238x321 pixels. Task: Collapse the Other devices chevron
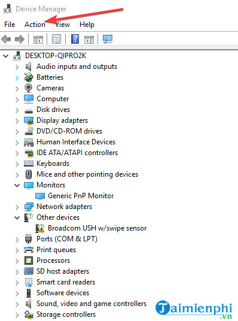[17, 217]
